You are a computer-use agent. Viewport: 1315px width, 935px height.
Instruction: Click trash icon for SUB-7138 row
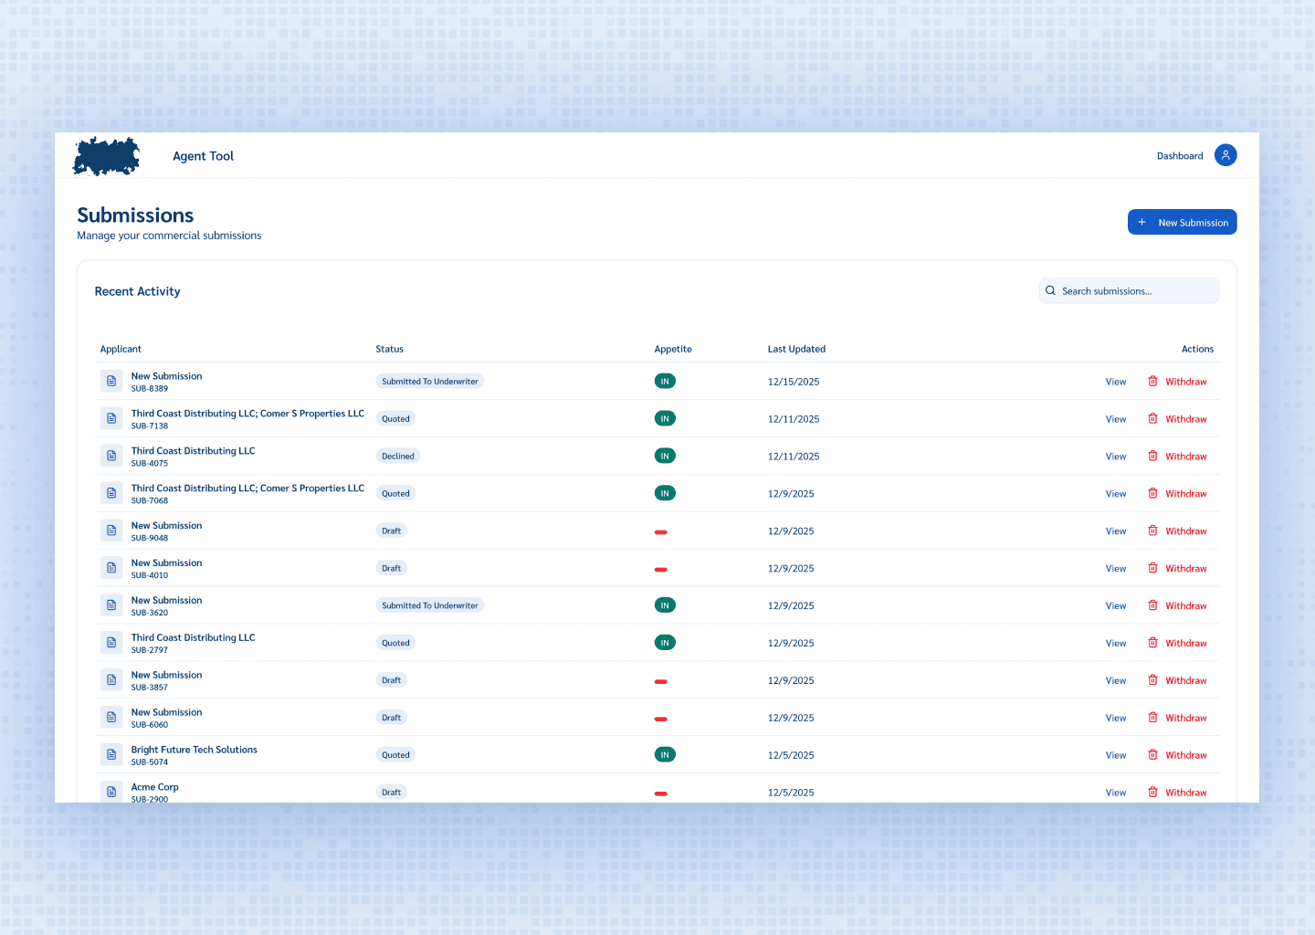click(1152, 419)
